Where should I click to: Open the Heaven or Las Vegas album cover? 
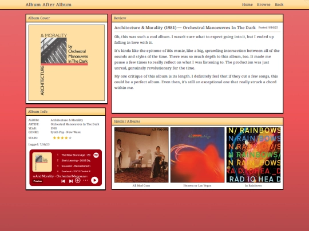click(197, 155)
